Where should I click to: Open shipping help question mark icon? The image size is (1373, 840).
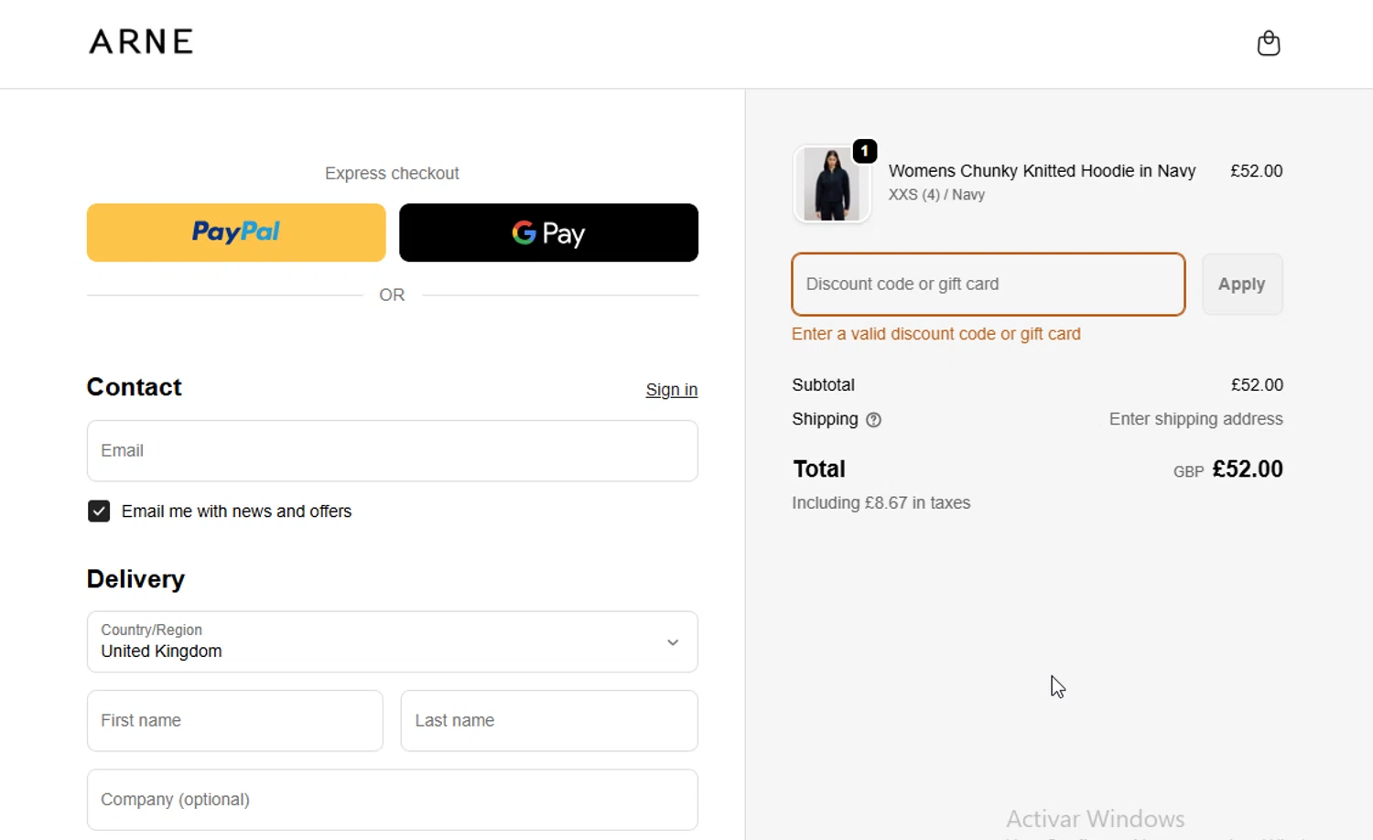click(x=873, y=420)
